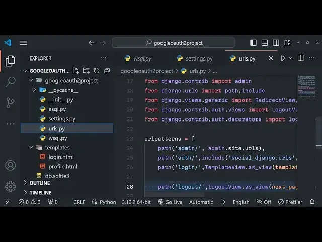Viewport: 322px width, 242px height.
Task: Close the urls.py tab
Action: (271, 58)
